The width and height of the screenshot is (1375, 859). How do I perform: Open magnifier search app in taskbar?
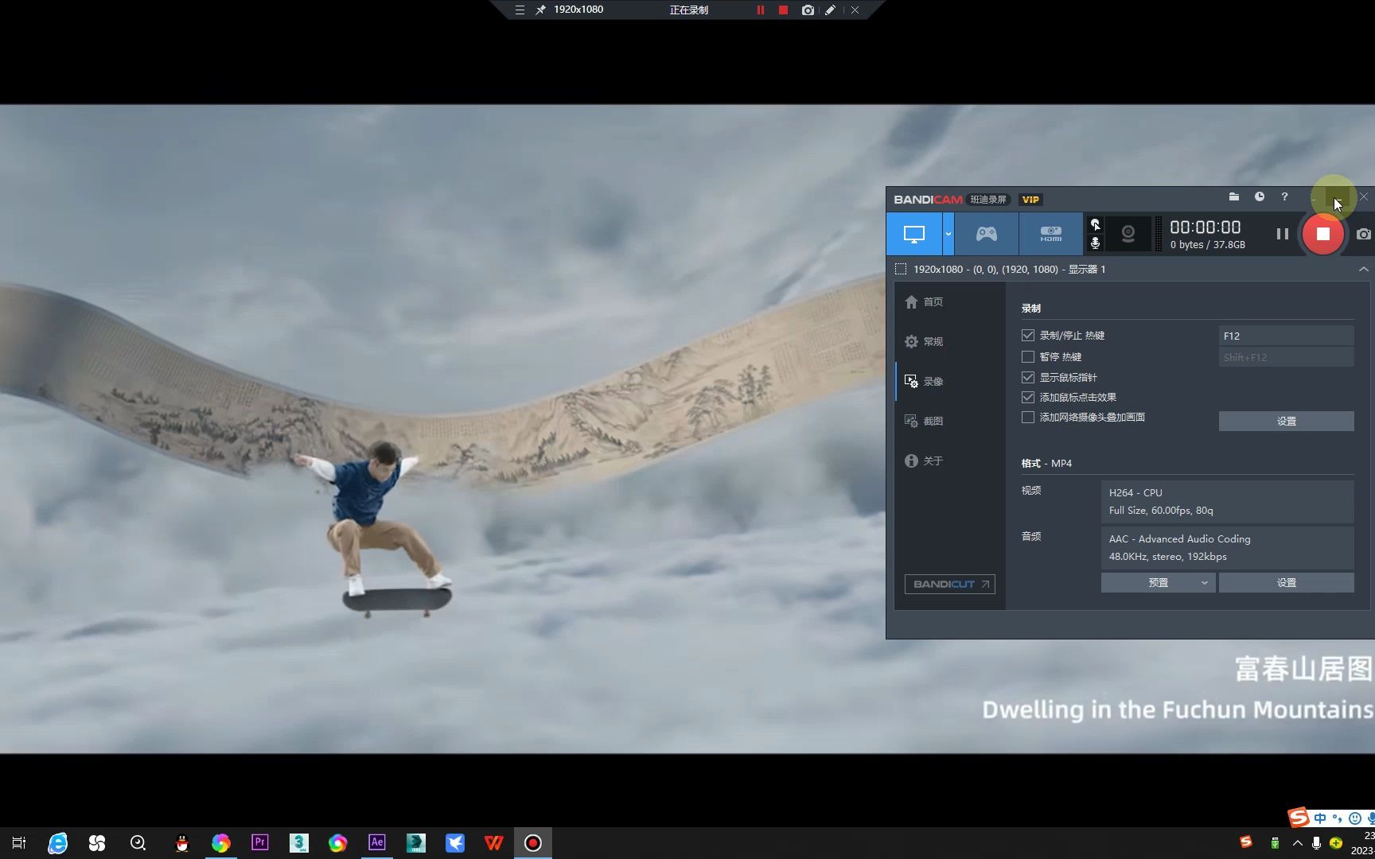[138, 843]
